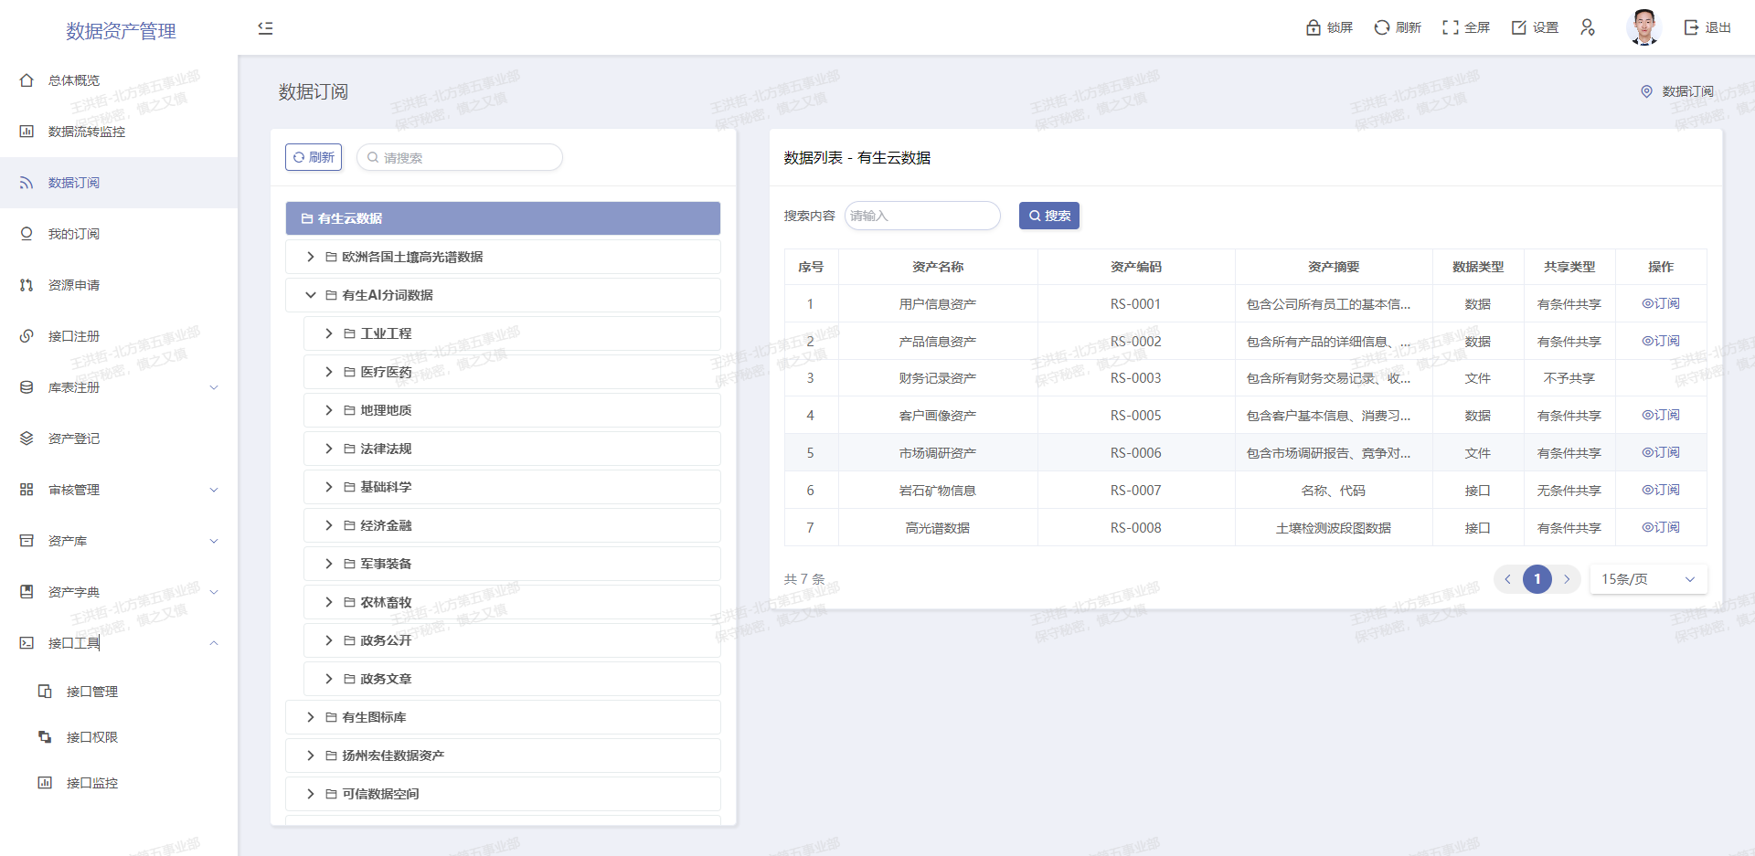Click the refresh icon in top header

(1382, 27)
